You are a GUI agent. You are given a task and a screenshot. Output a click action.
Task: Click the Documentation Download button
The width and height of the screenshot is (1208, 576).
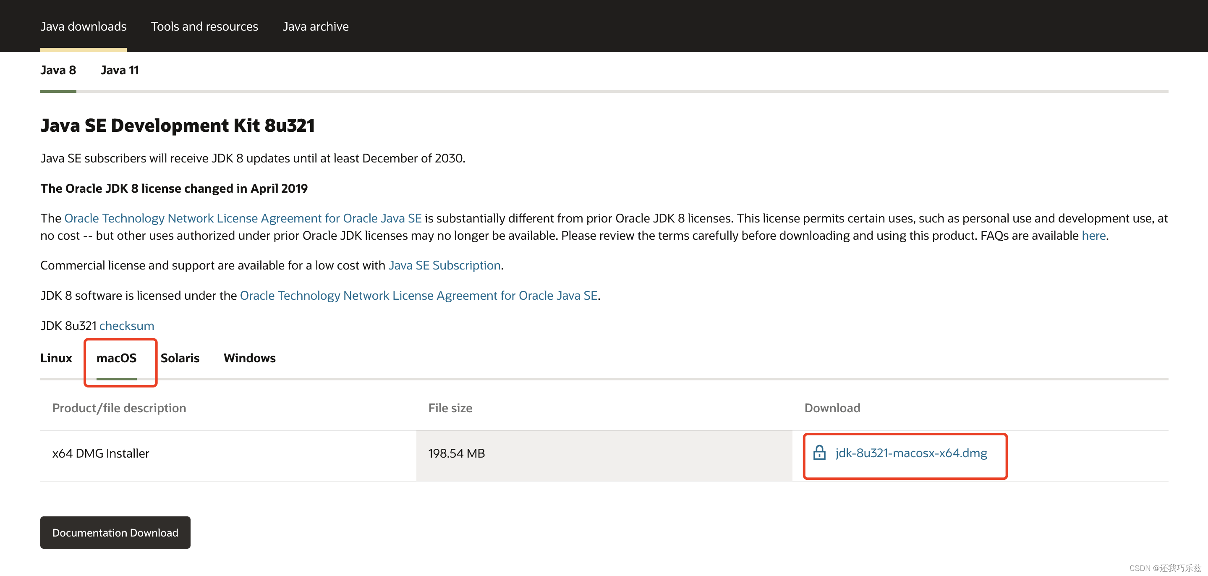[x=115, y=532]
